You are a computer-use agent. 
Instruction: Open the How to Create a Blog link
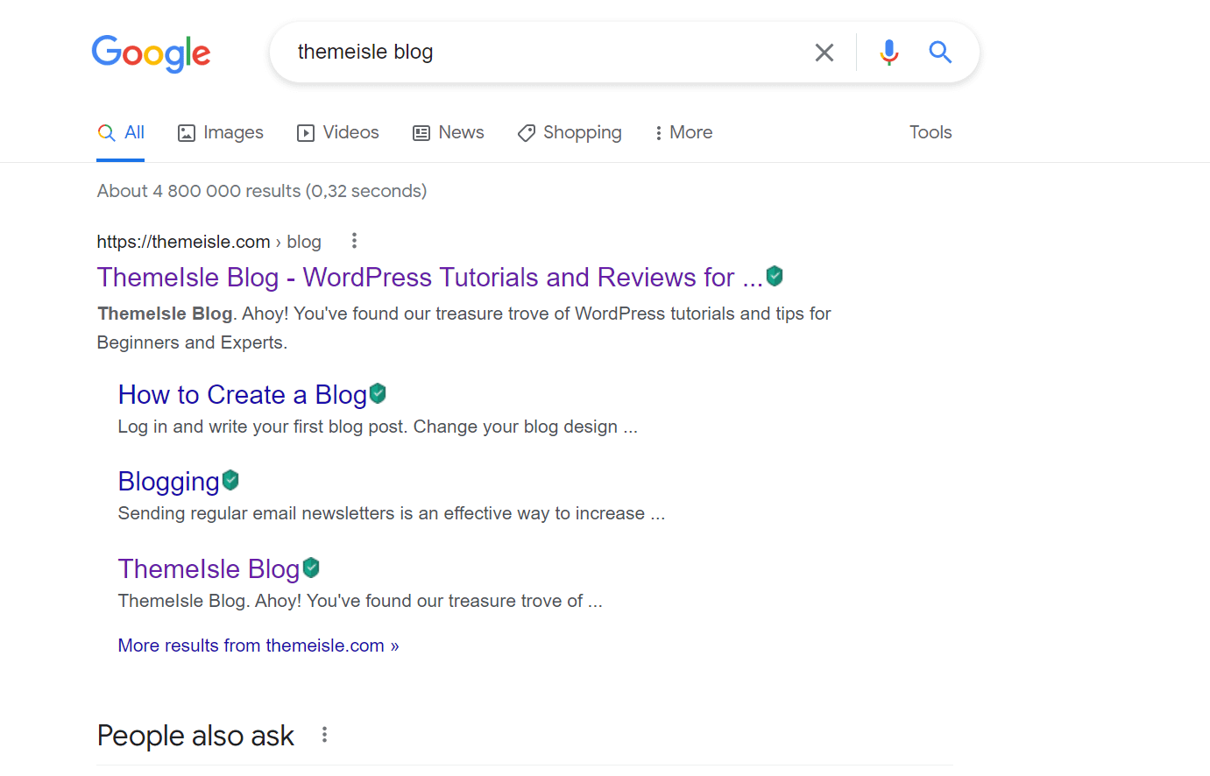(243, 395)
